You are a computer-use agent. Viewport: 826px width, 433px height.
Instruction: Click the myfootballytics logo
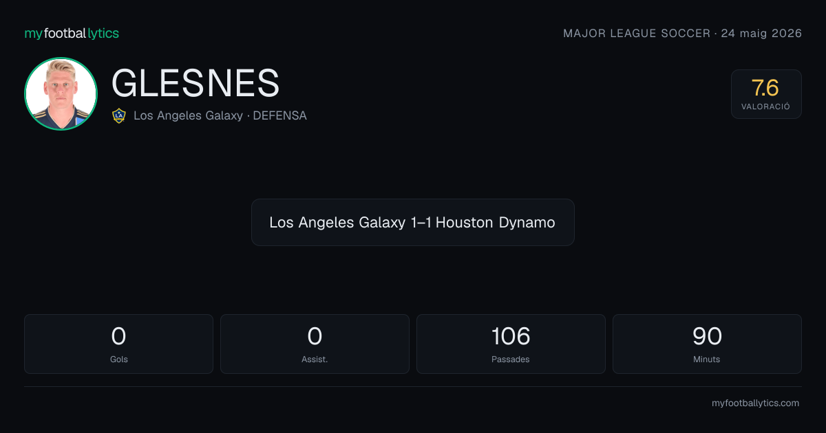click(x=72, y=33)
